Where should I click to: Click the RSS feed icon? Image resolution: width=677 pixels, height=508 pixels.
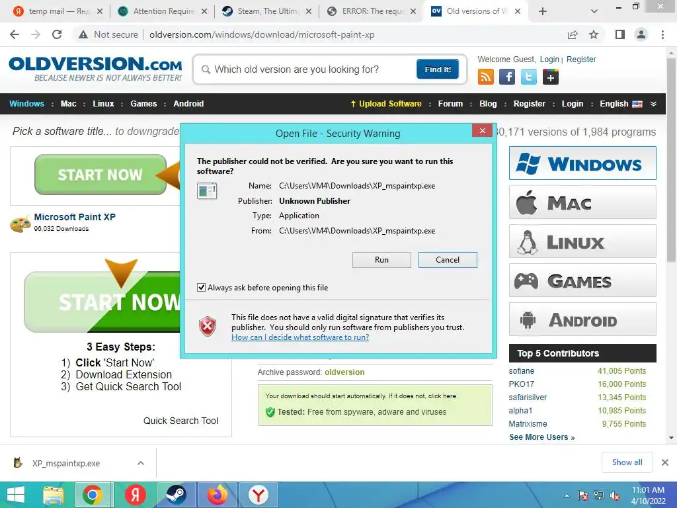(x=486, y=77)
